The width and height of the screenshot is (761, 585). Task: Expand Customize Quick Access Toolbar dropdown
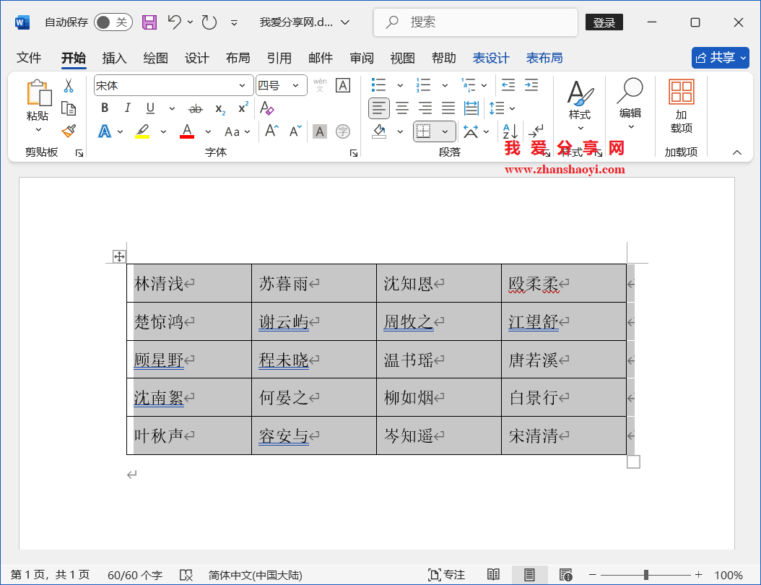coord(234,23)
